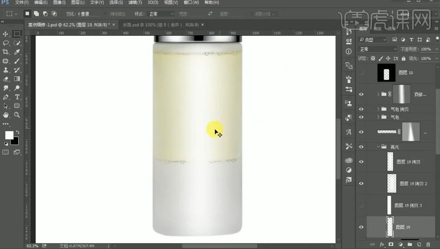This screenshot has width=440, height=249.
Task: Create a new layer with bottom icon
Action: click(x=419, y=245)
